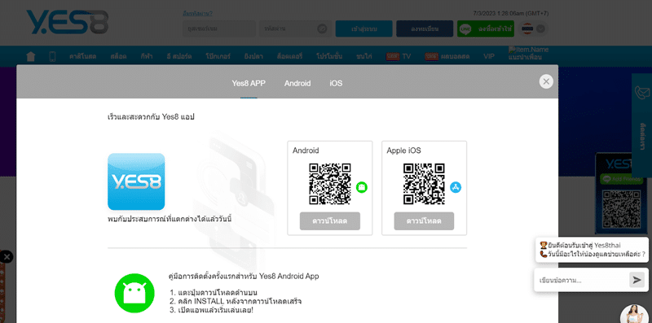
Task: Open the สล็อต slots menu
Action: (118, 56)
